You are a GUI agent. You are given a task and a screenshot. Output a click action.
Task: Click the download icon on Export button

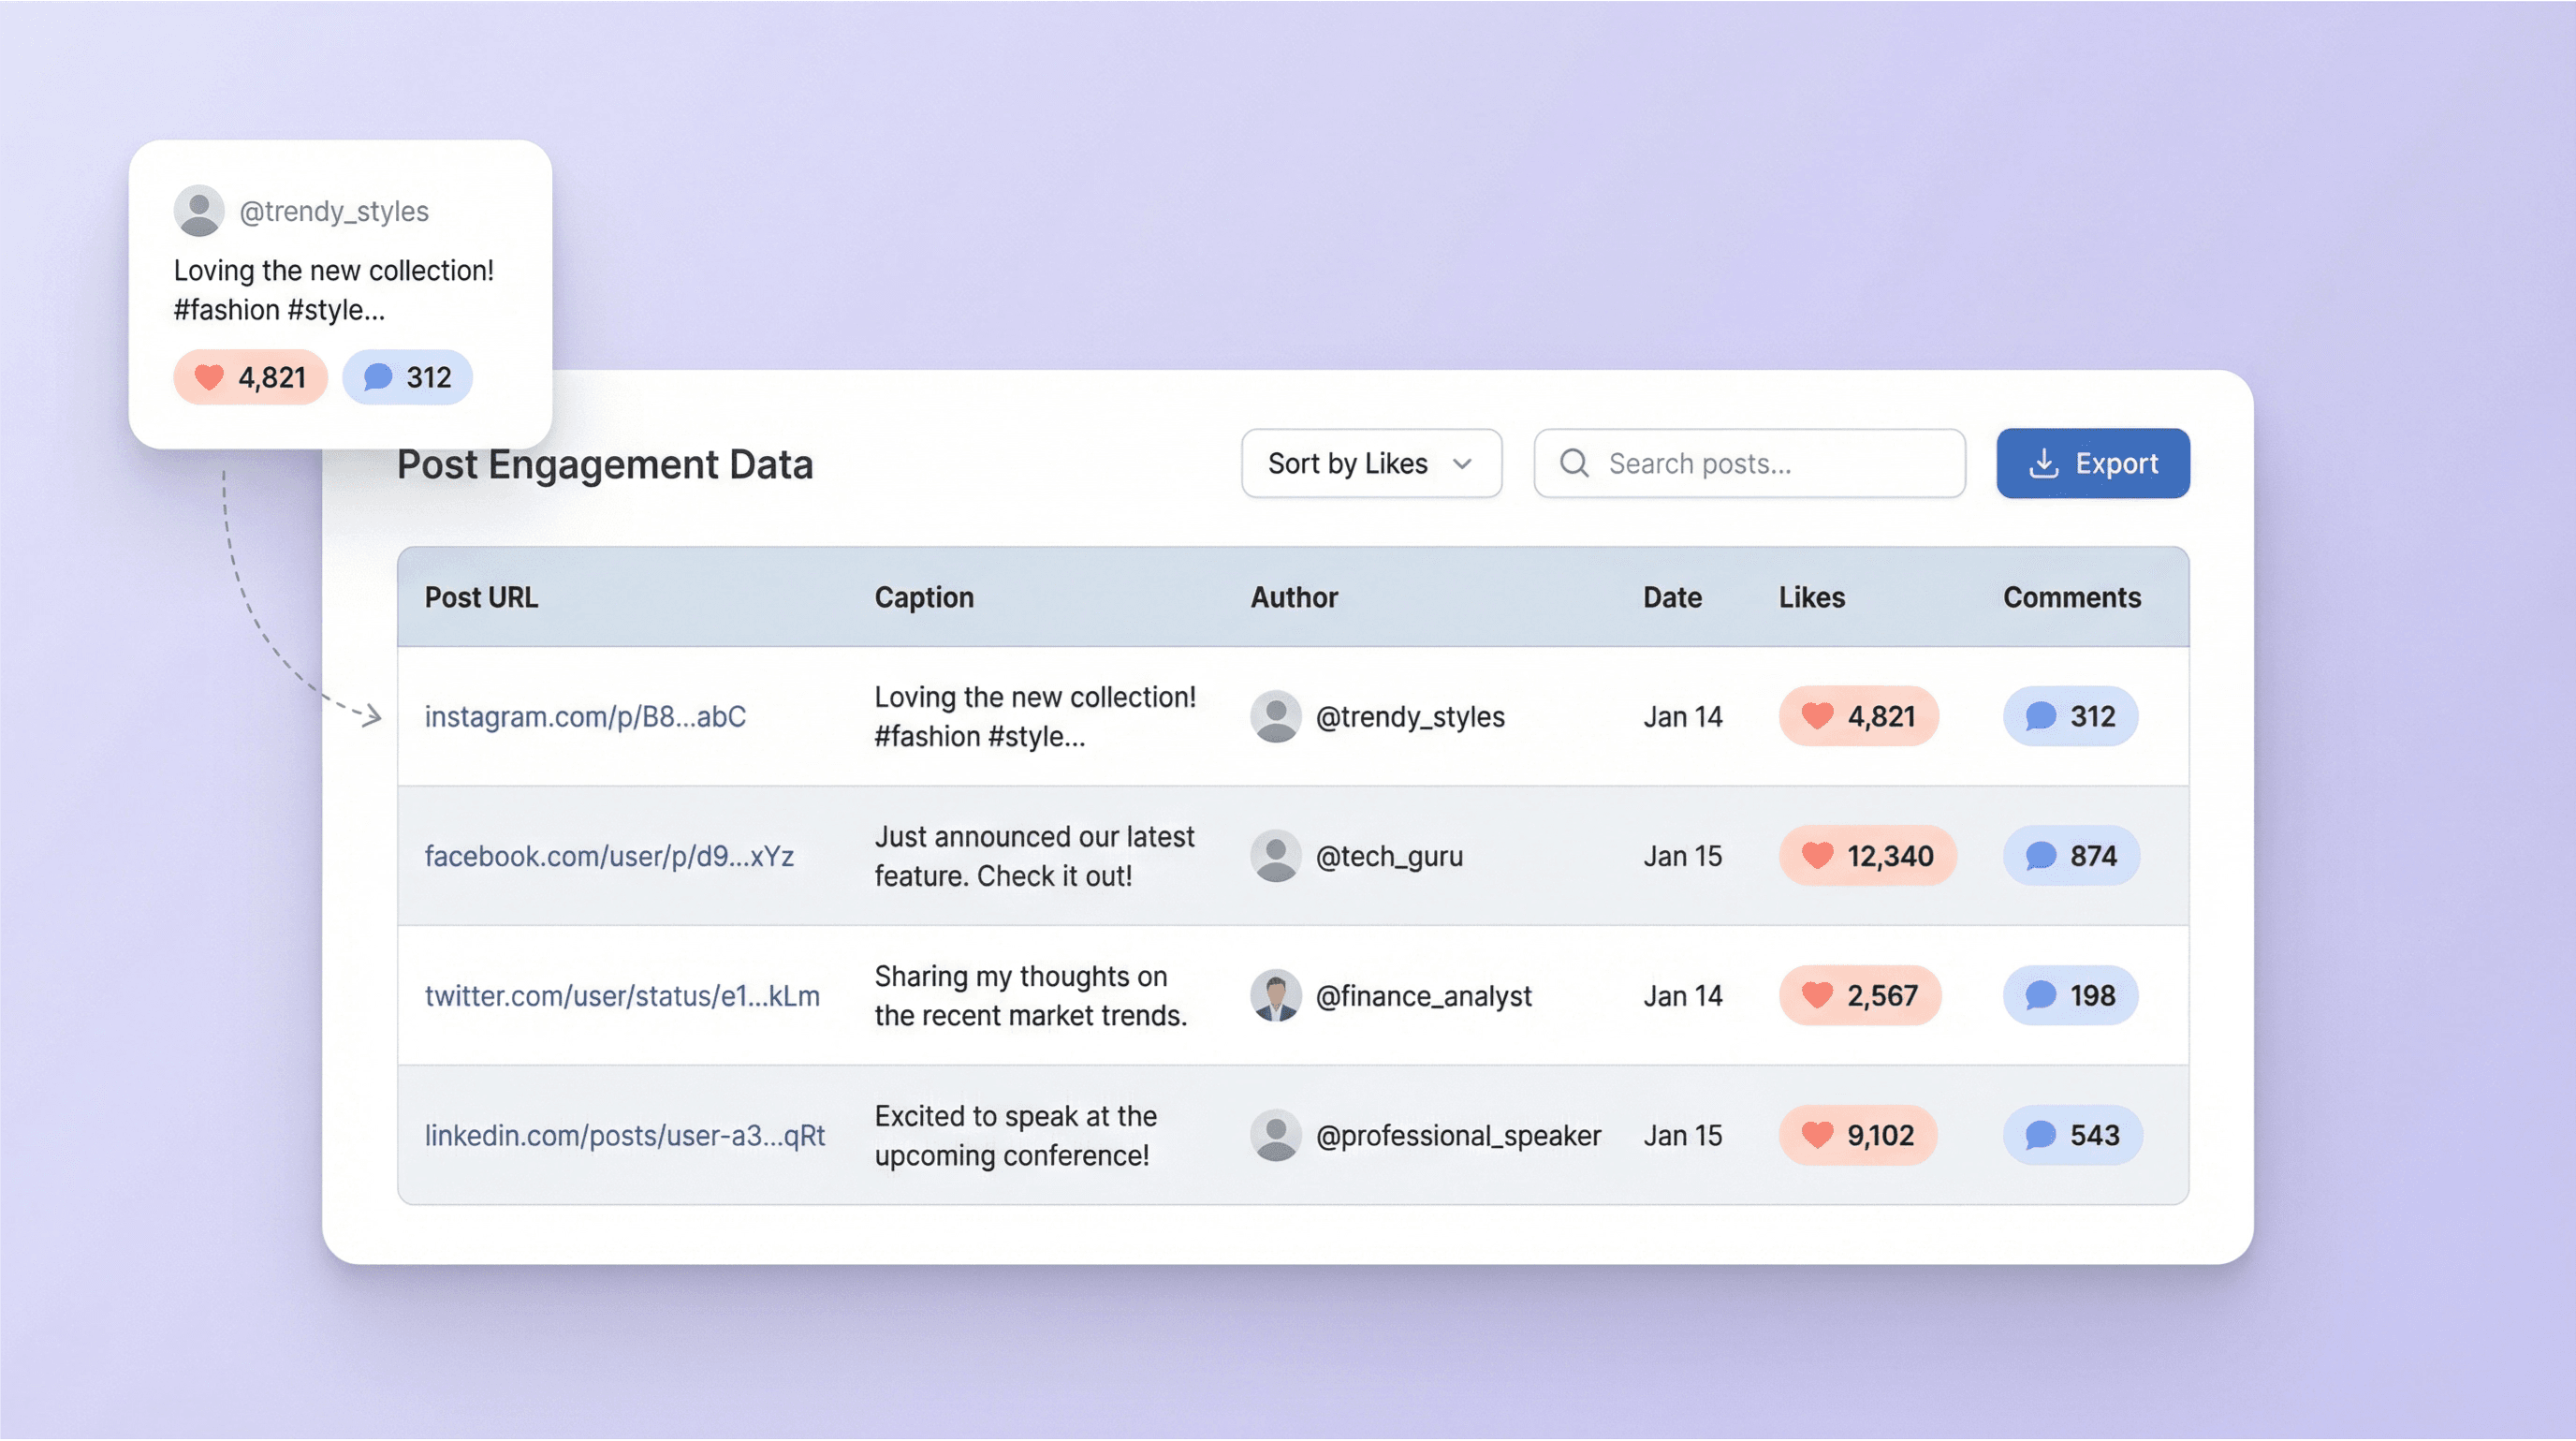[x=2043, y=463]
